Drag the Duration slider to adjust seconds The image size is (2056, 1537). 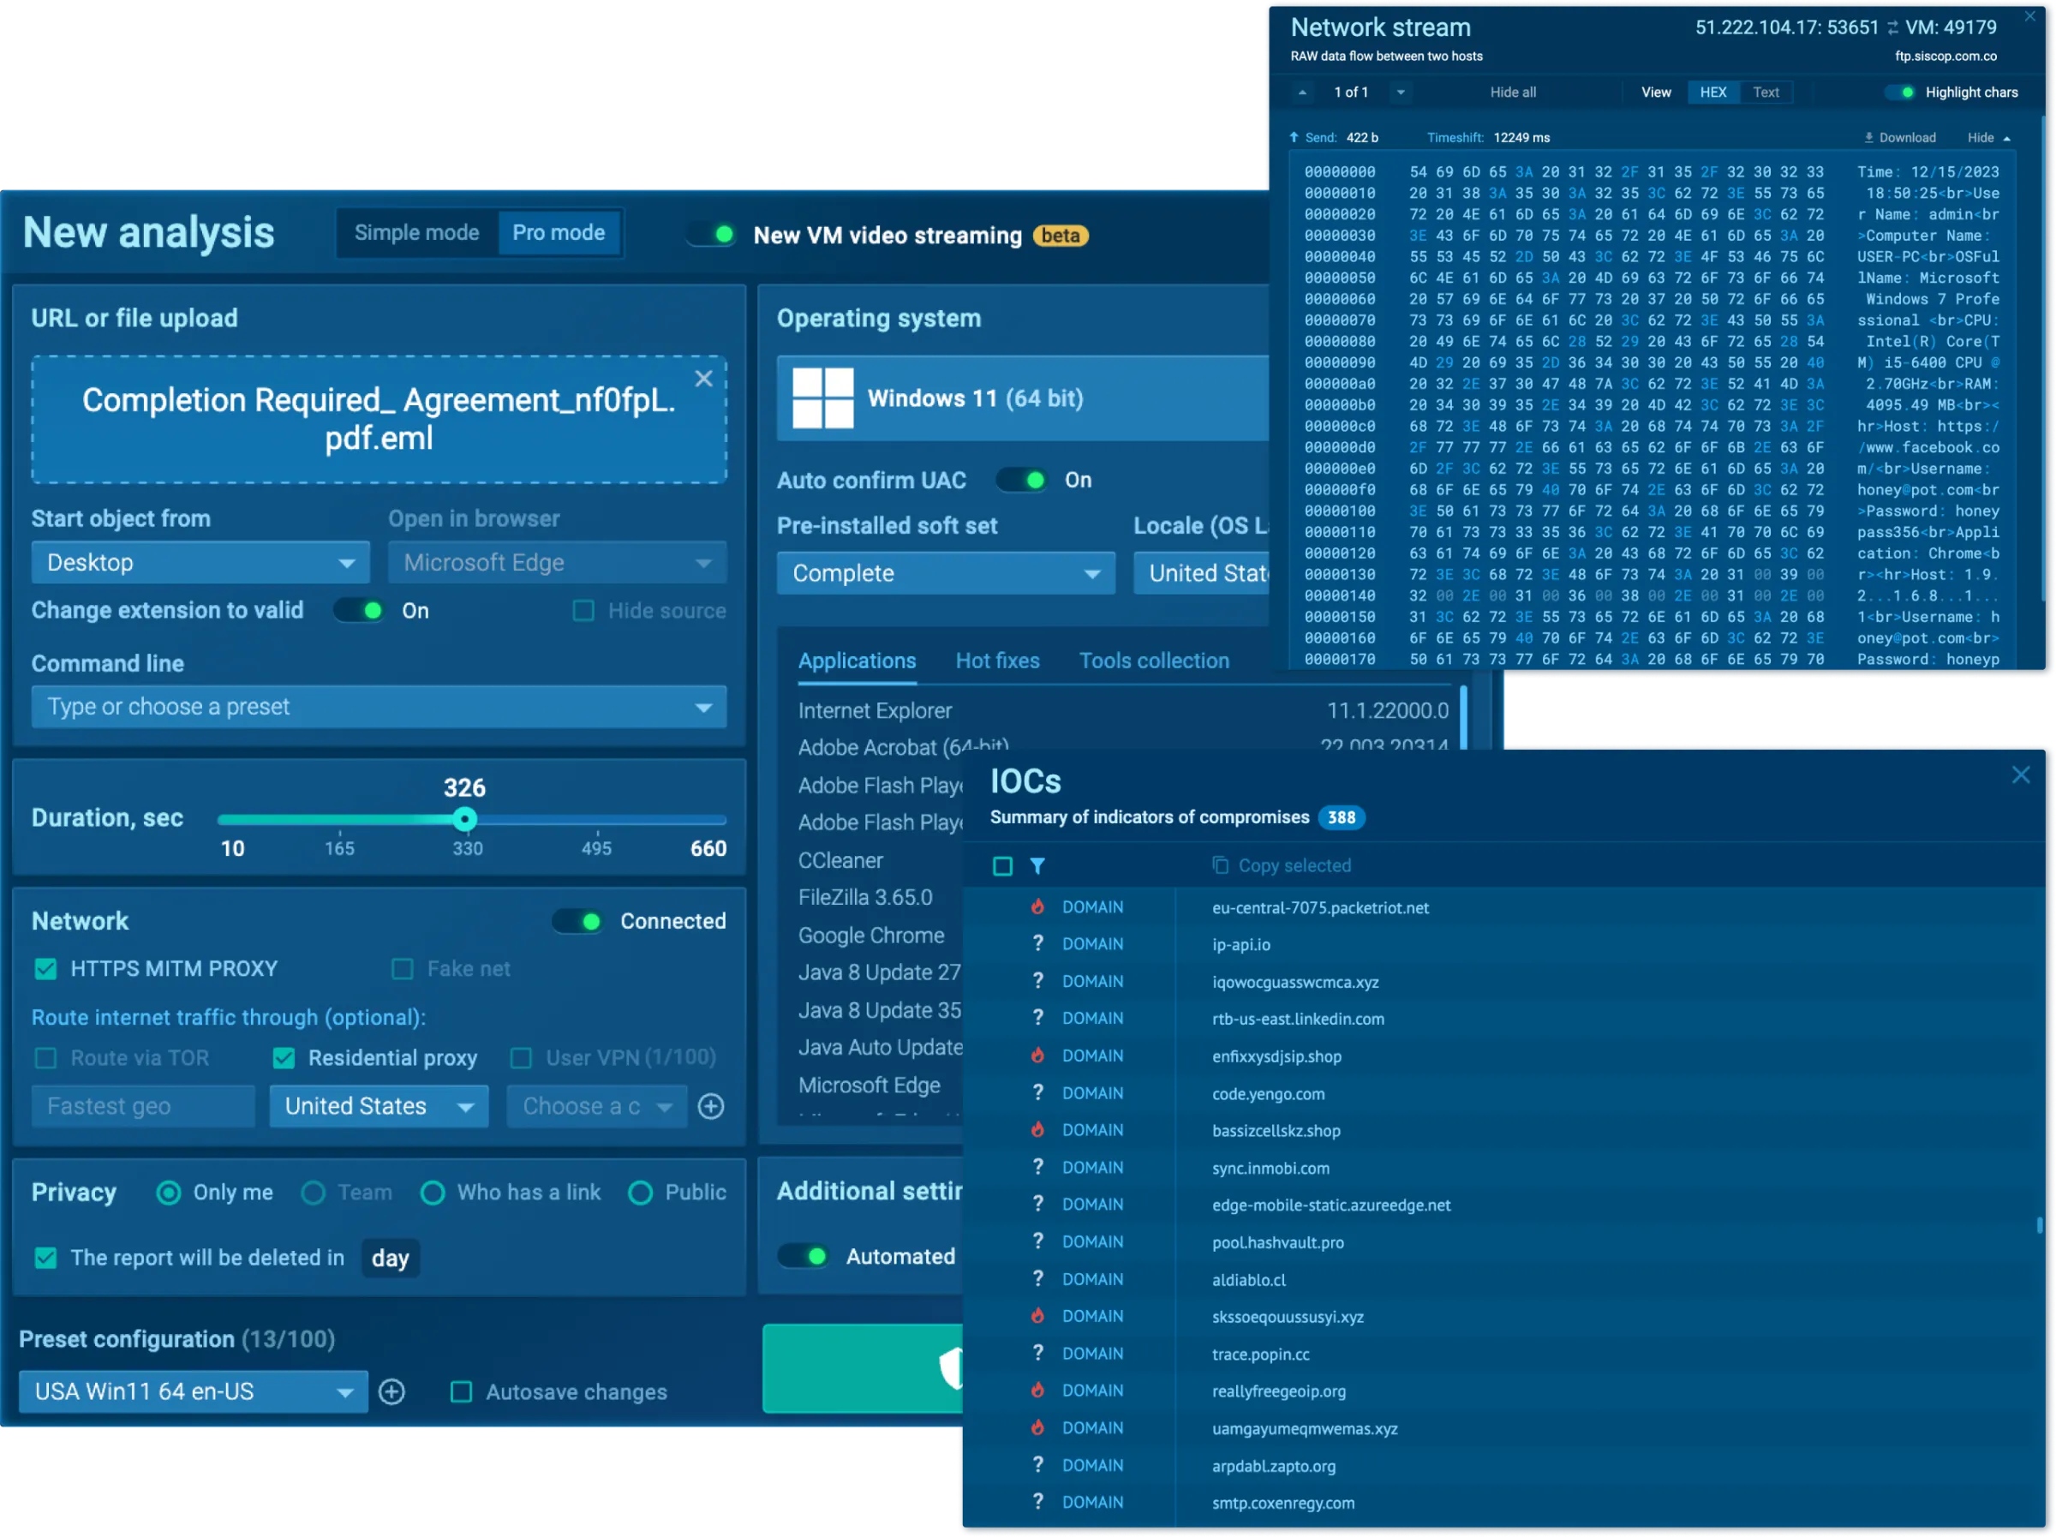(x=463, y=818)
